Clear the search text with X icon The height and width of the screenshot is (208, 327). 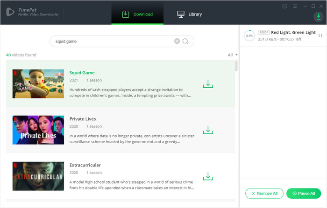(x=177, y=41)
